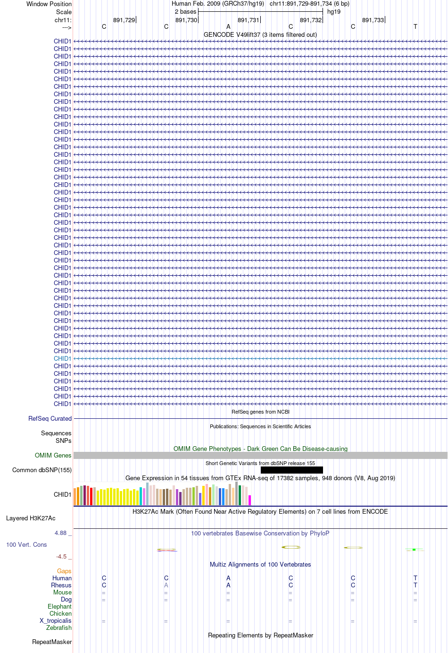448x653 pixels.
Task: Click the green PhyloP mark above T column
Action: [414, 550]
